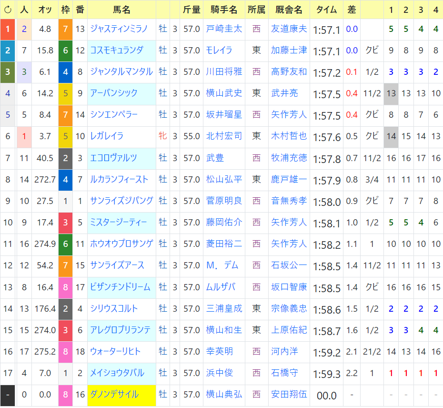Click finish time 1:59.2 cell
Viewport: 443px width, 408px height.
[x=327, y=353]
